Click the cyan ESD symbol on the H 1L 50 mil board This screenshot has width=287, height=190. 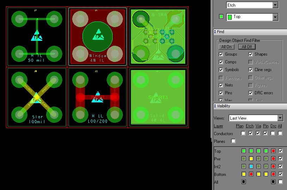click(37, 36)
